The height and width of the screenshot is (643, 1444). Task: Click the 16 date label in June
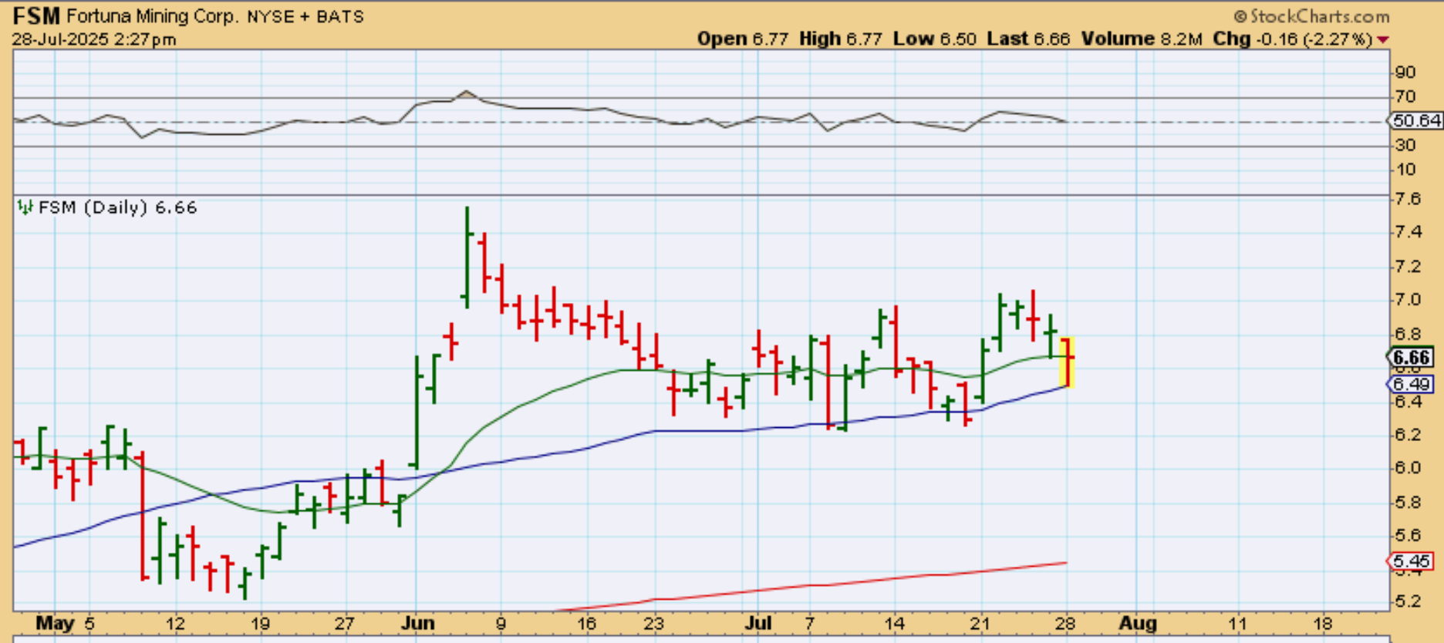(x=587, y=624)
